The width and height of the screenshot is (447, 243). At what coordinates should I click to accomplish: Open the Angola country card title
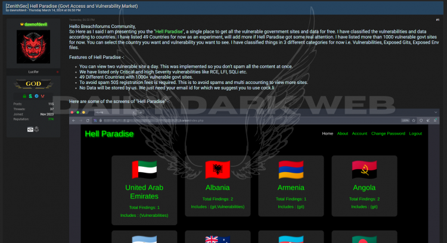pos(364,188)
